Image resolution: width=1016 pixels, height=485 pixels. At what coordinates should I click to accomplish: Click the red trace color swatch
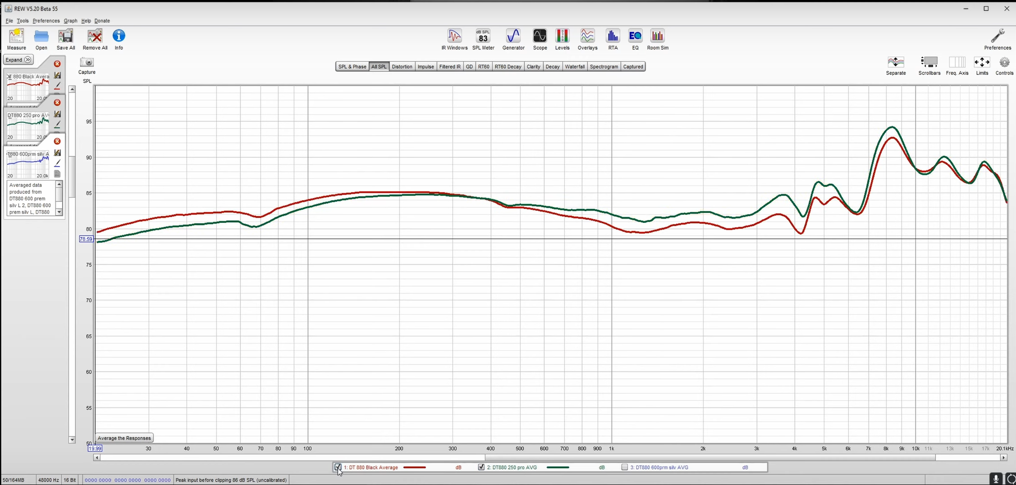coord(415,467)
